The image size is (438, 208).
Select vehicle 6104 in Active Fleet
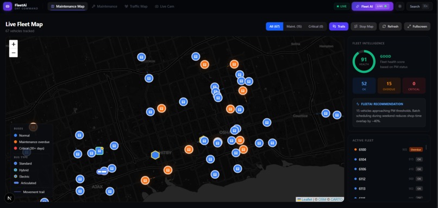coord(389,160)
